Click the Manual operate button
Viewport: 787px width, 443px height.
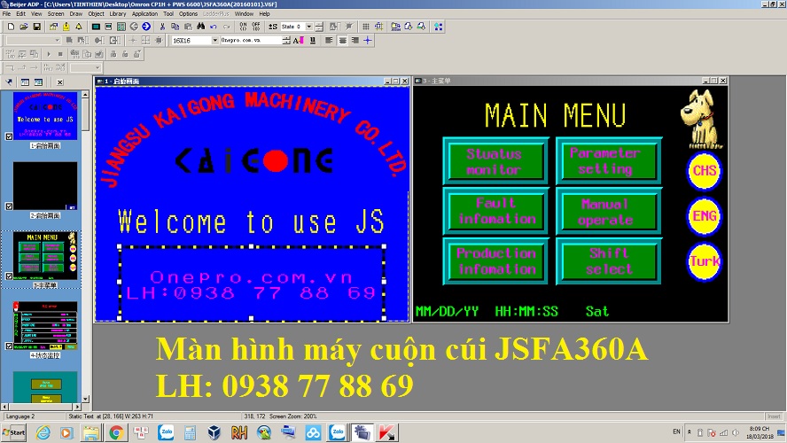(x=608, y=211)
